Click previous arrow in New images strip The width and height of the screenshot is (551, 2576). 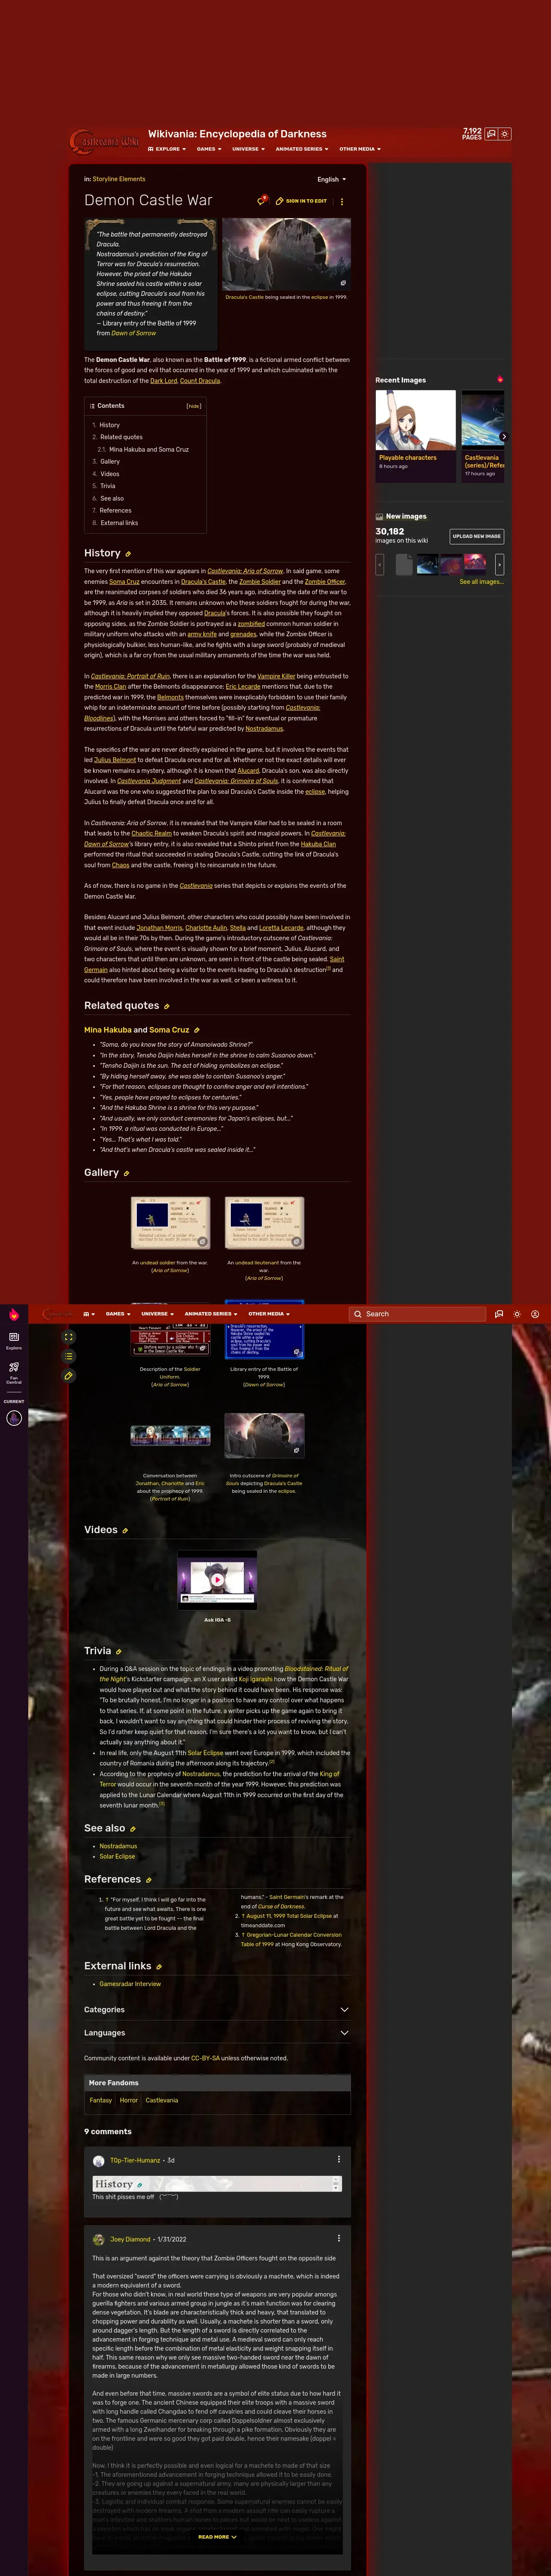(x=380, y=564)
